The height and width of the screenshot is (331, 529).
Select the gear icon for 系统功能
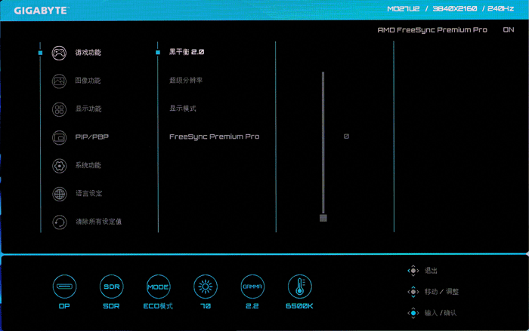pyautogui.click(x=59, y=166)
